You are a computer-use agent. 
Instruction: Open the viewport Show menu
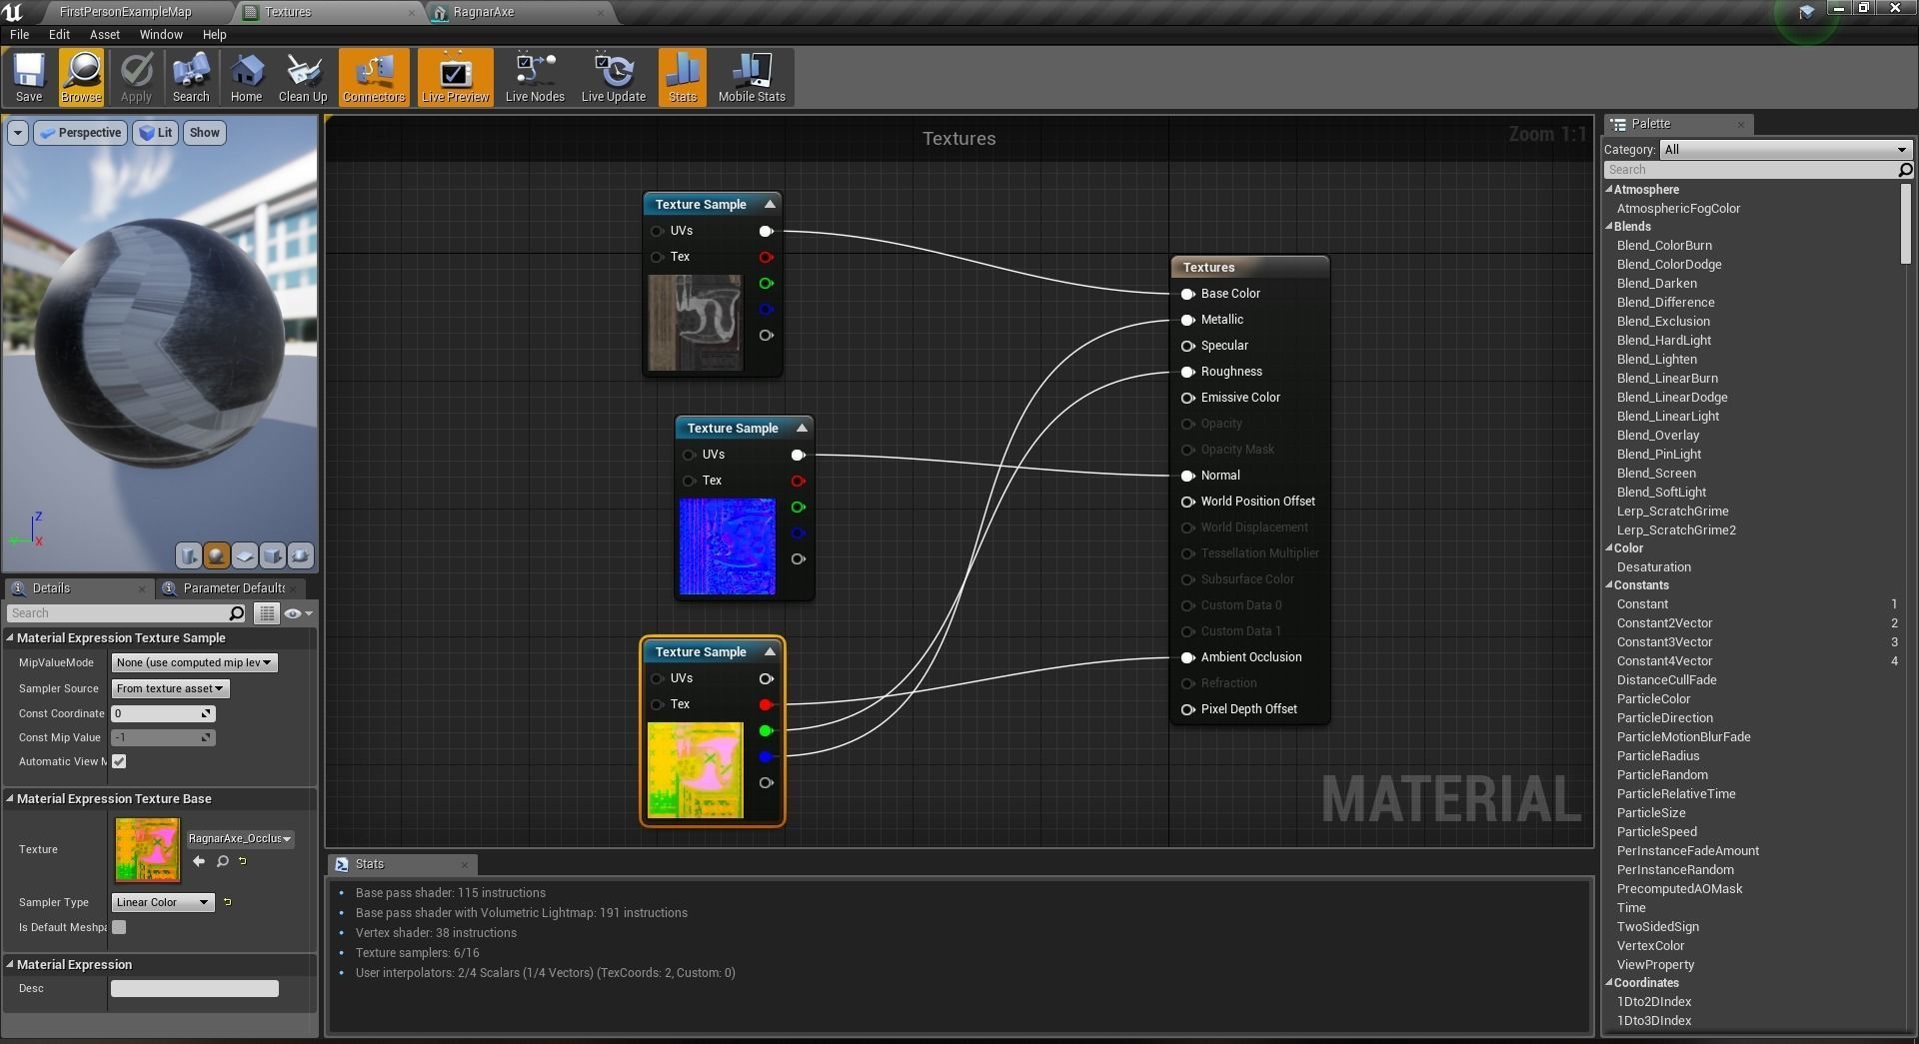coord(204,133)
